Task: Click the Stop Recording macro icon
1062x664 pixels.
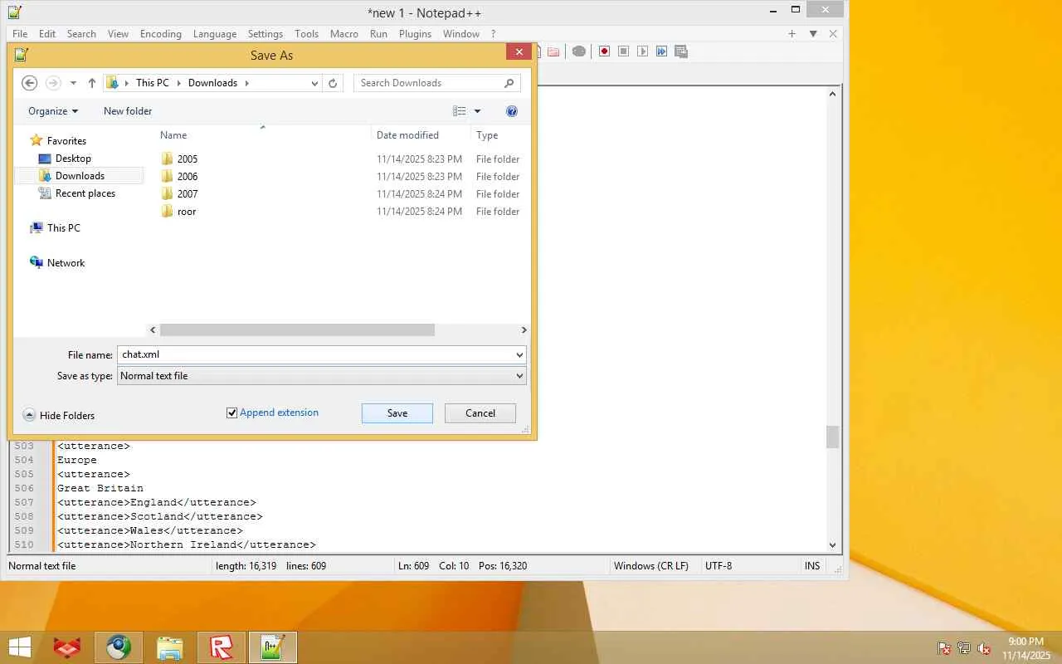Action: tap(623, 51)
